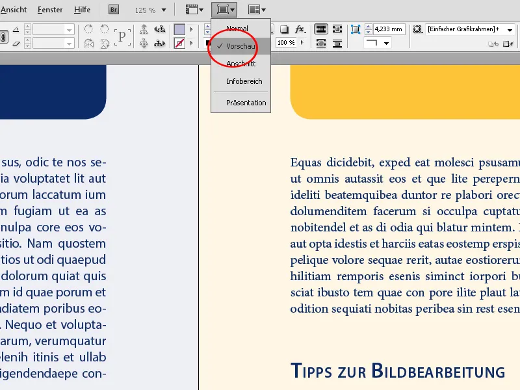Image resolution: width=520 pixels, height=390 pixels.
Task: Rotate 90° clockwise
Action: coord(88,29)
